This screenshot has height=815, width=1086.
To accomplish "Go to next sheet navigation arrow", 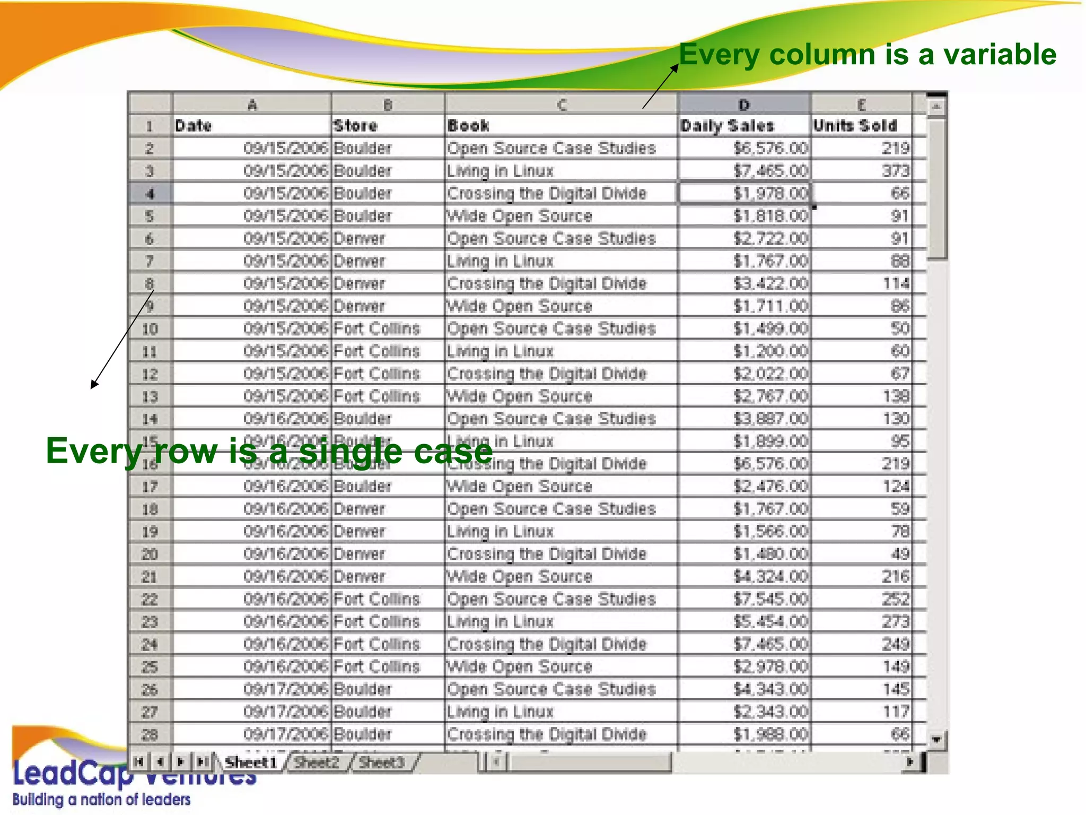I will (x=180, y=762).
